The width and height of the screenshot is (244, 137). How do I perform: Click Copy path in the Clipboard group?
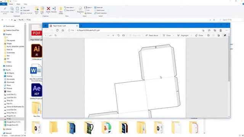[25, 10]
